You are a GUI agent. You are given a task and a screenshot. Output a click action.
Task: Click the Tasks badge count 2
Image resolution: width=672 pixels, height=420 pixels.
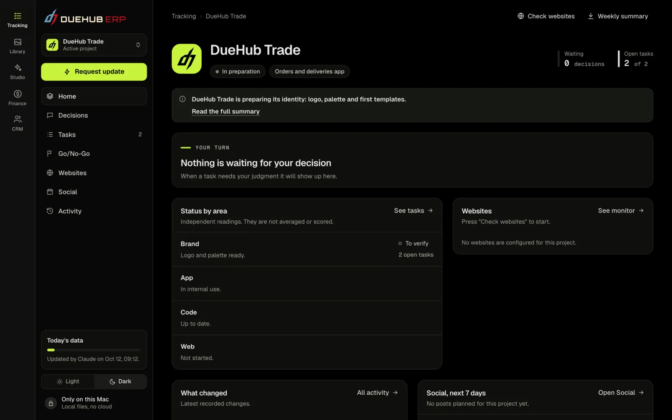140,134
